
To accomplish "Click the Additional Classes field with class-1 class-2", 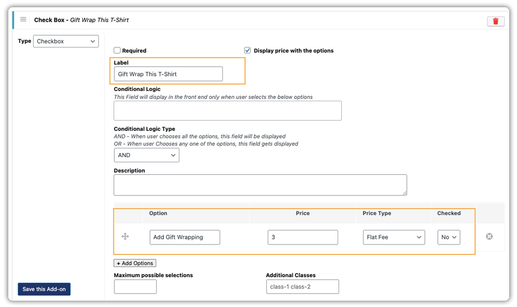I will (302, 286).
